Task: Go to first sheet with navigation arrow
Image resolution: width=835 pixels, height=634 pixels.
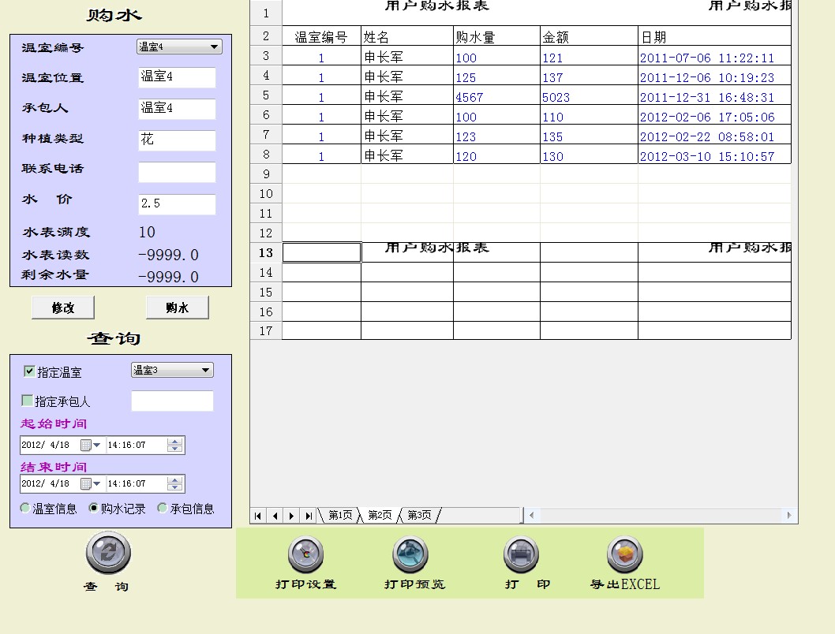Action: (x=258, y=516)
